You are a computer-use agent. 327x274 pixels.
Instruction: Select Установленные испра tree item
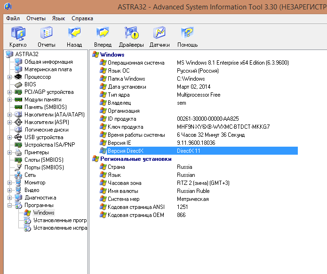[x=60, y=228]
